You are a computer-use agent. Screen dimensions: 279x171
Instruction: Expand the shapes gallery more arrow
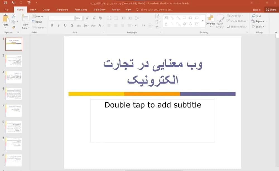pyautogui.click(x=203, y=21)
